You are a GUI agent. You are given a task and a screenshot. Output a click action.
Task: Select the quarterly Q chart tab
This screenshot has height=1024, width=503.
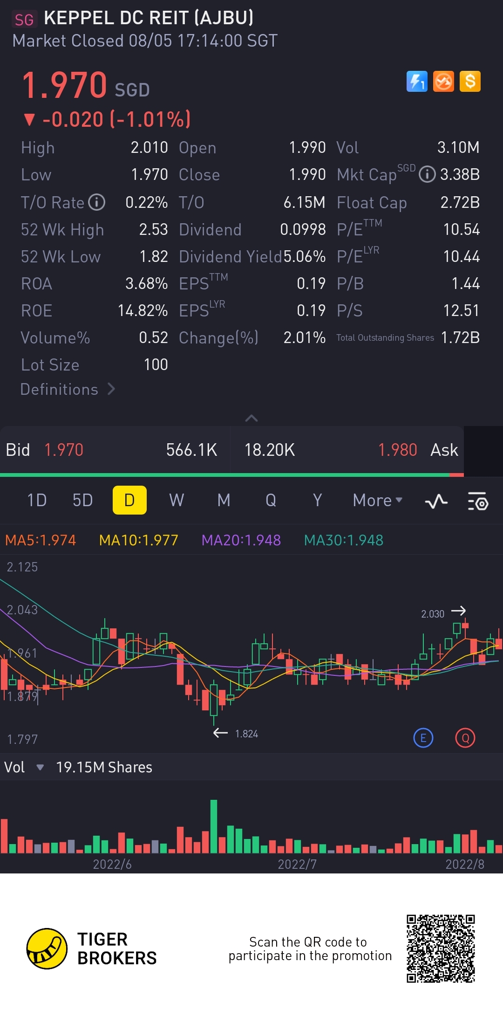point(271,500)
